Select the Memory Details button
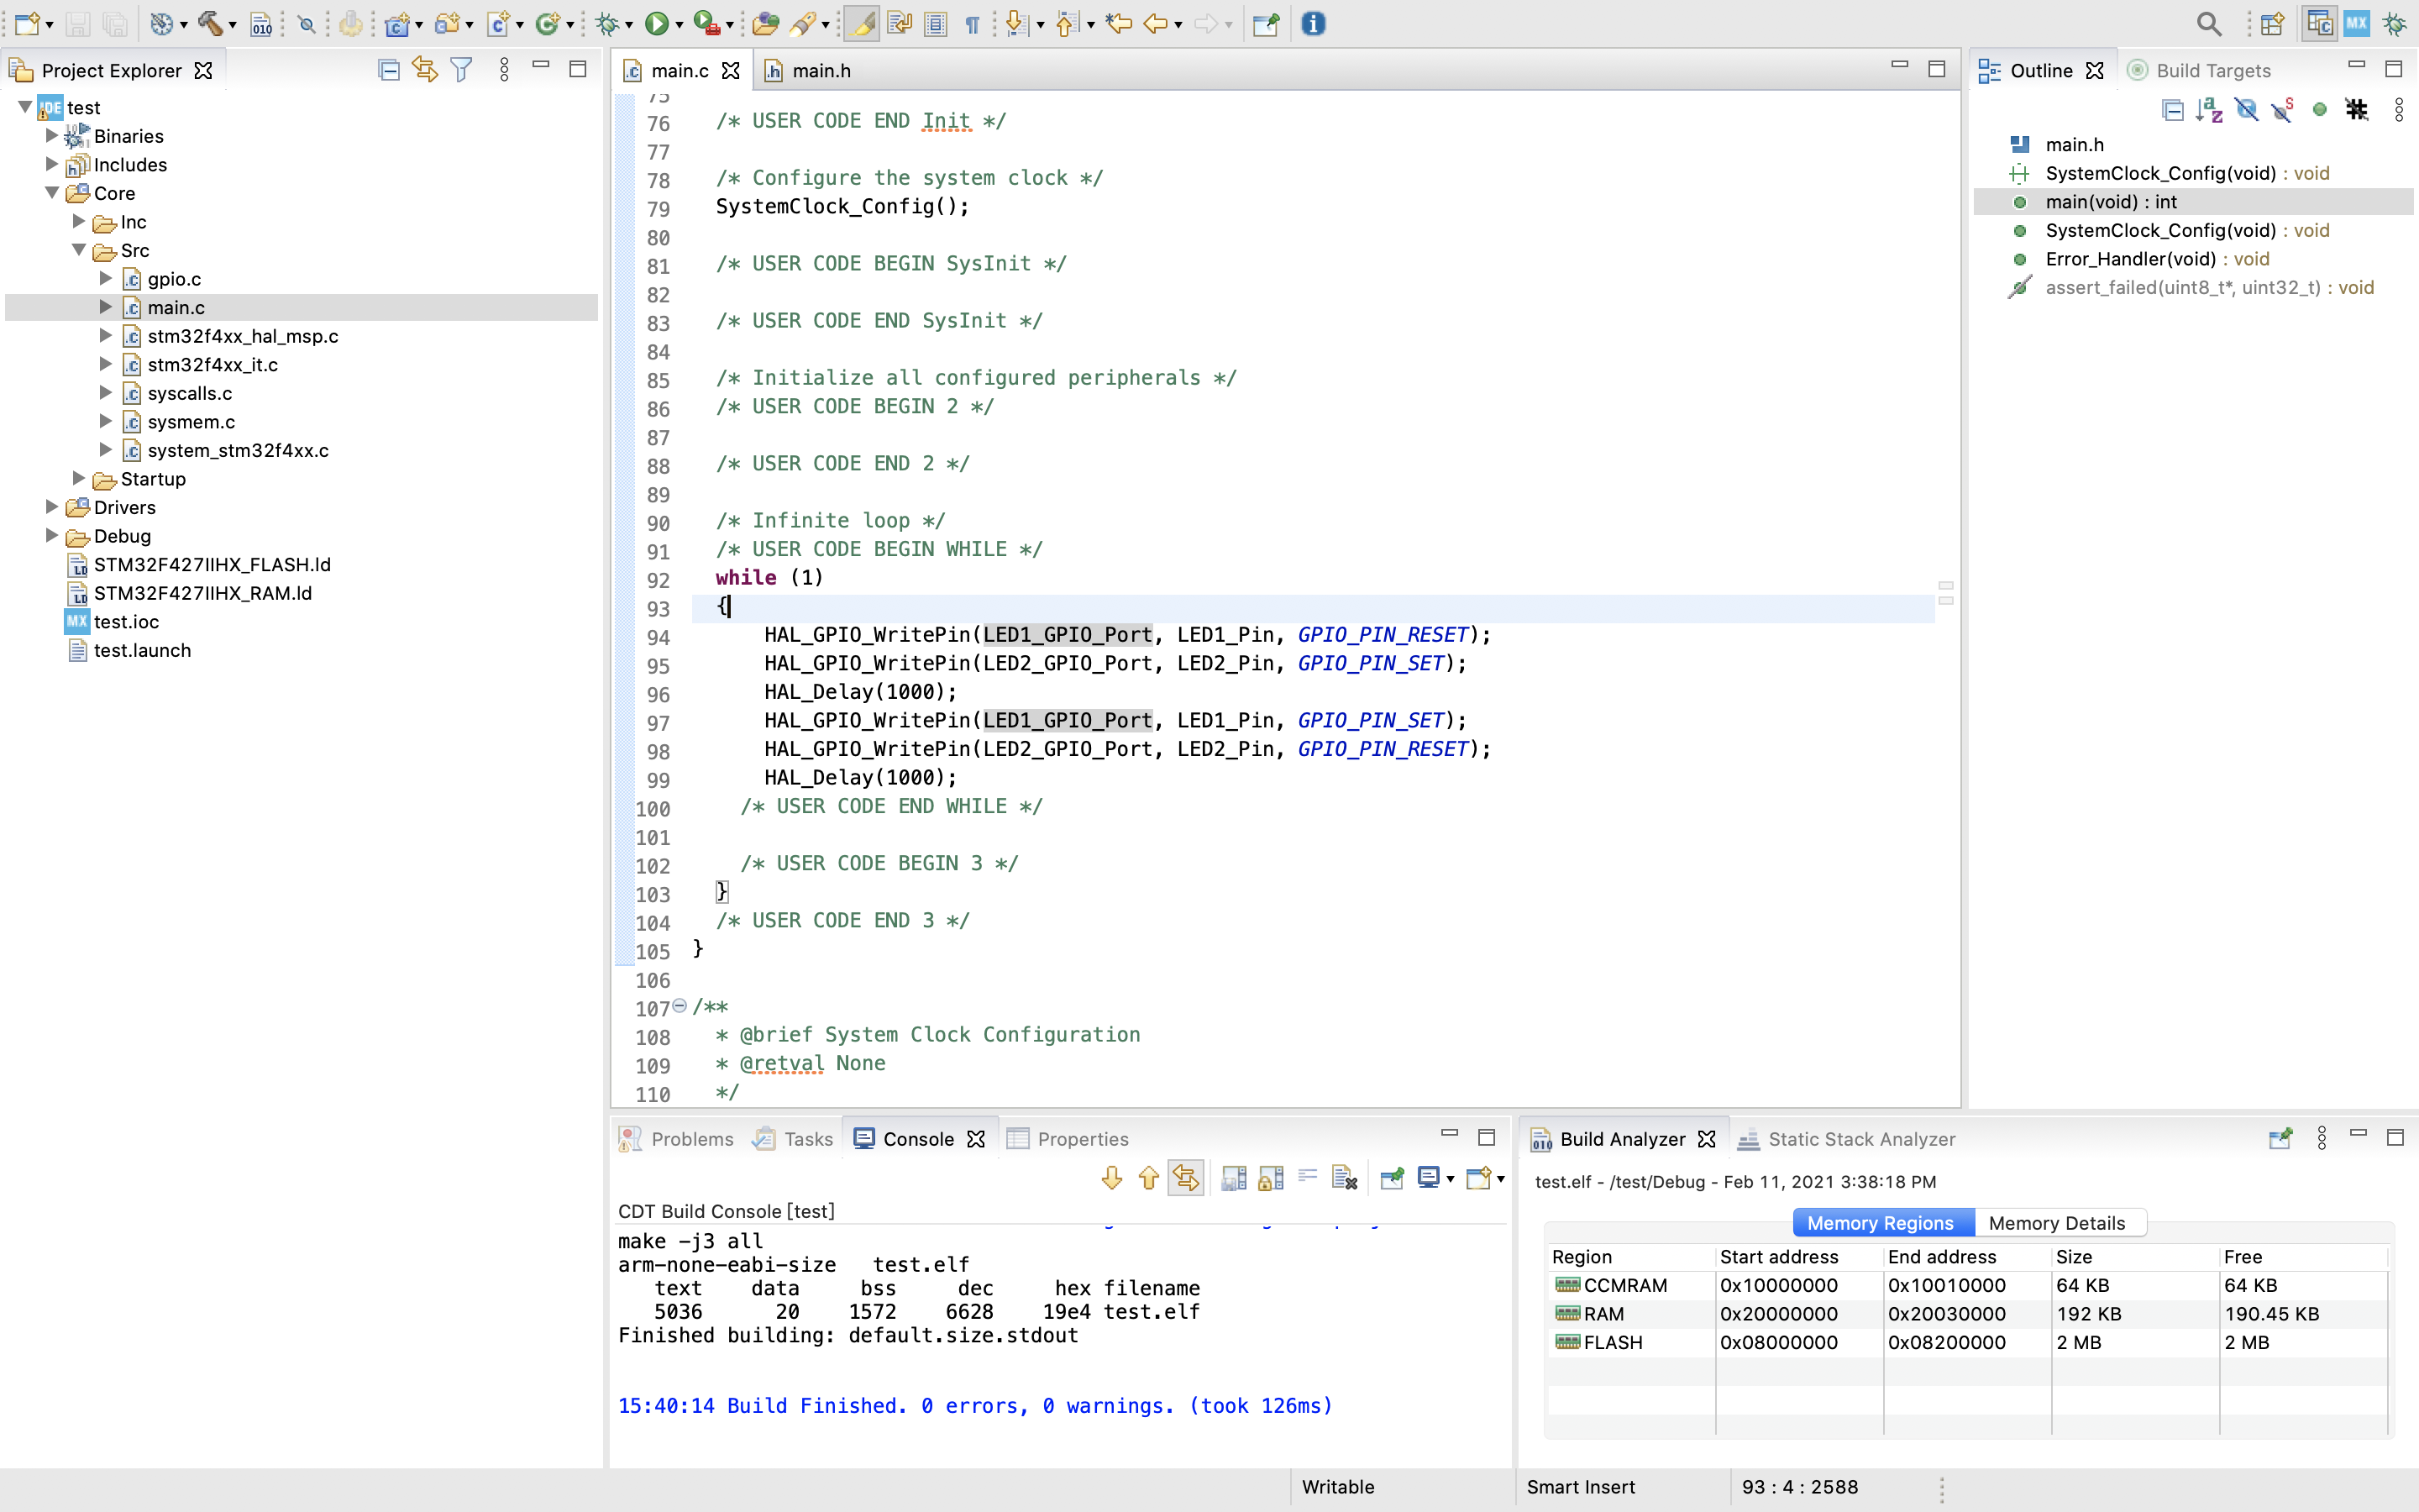The width and height of the screenshot is (2419, 1512). 2058,1223
